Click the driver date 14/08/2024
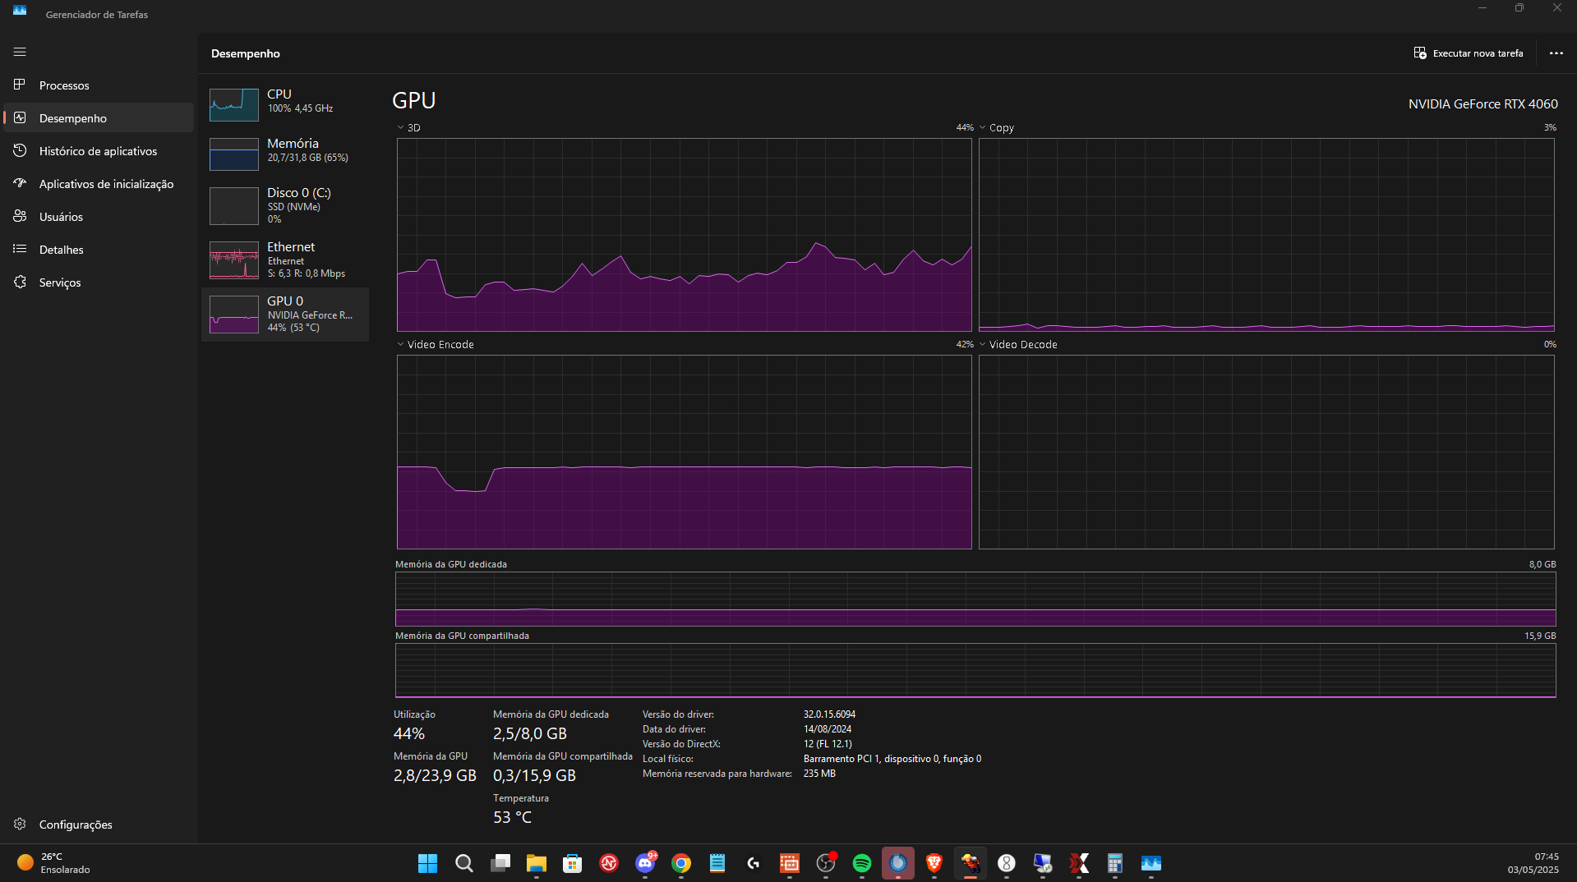 828,729
